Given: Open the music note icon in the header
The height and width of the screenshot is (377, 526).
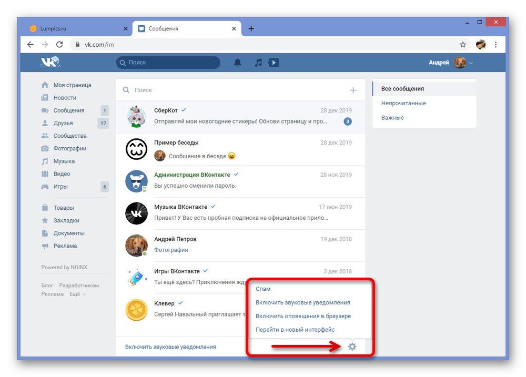Looking at the screenshot, I should point(258,63).
